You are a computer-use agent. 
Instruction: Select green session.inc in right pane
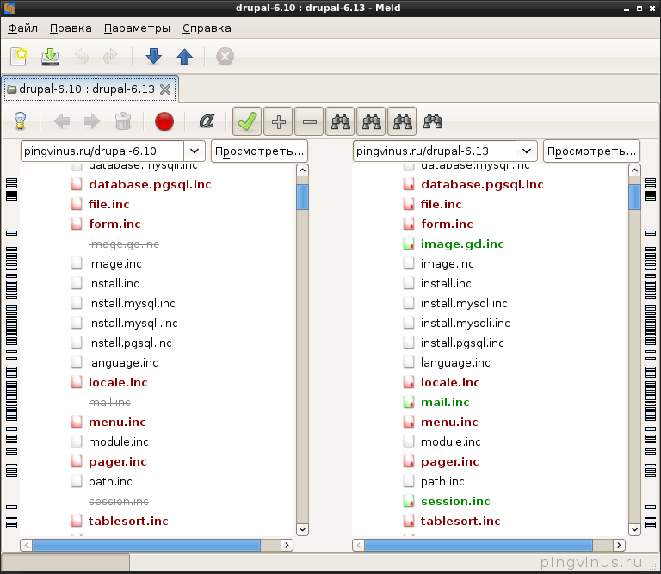(455, 501)
